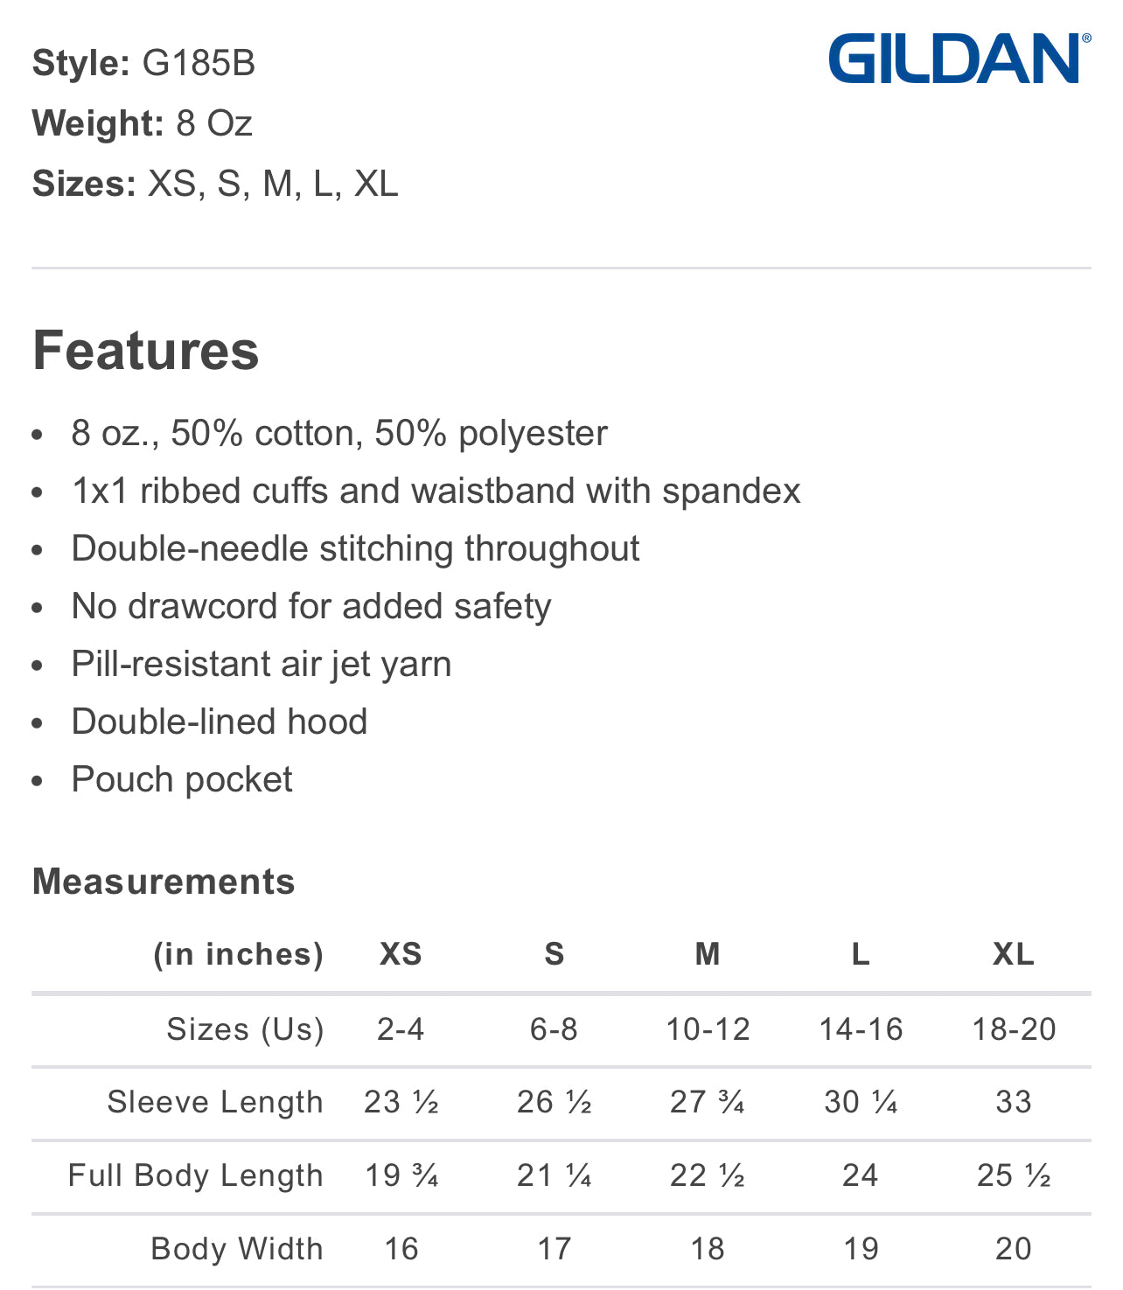Click the Sizes XS, S, M, L, XL line
This screenshot has height=1290, width=1123.
pyautogui.click(x=215, y=184)
